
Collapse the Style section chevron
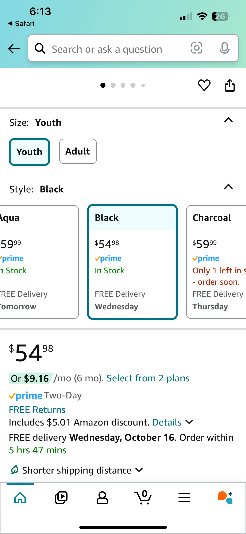click(228, 187)
